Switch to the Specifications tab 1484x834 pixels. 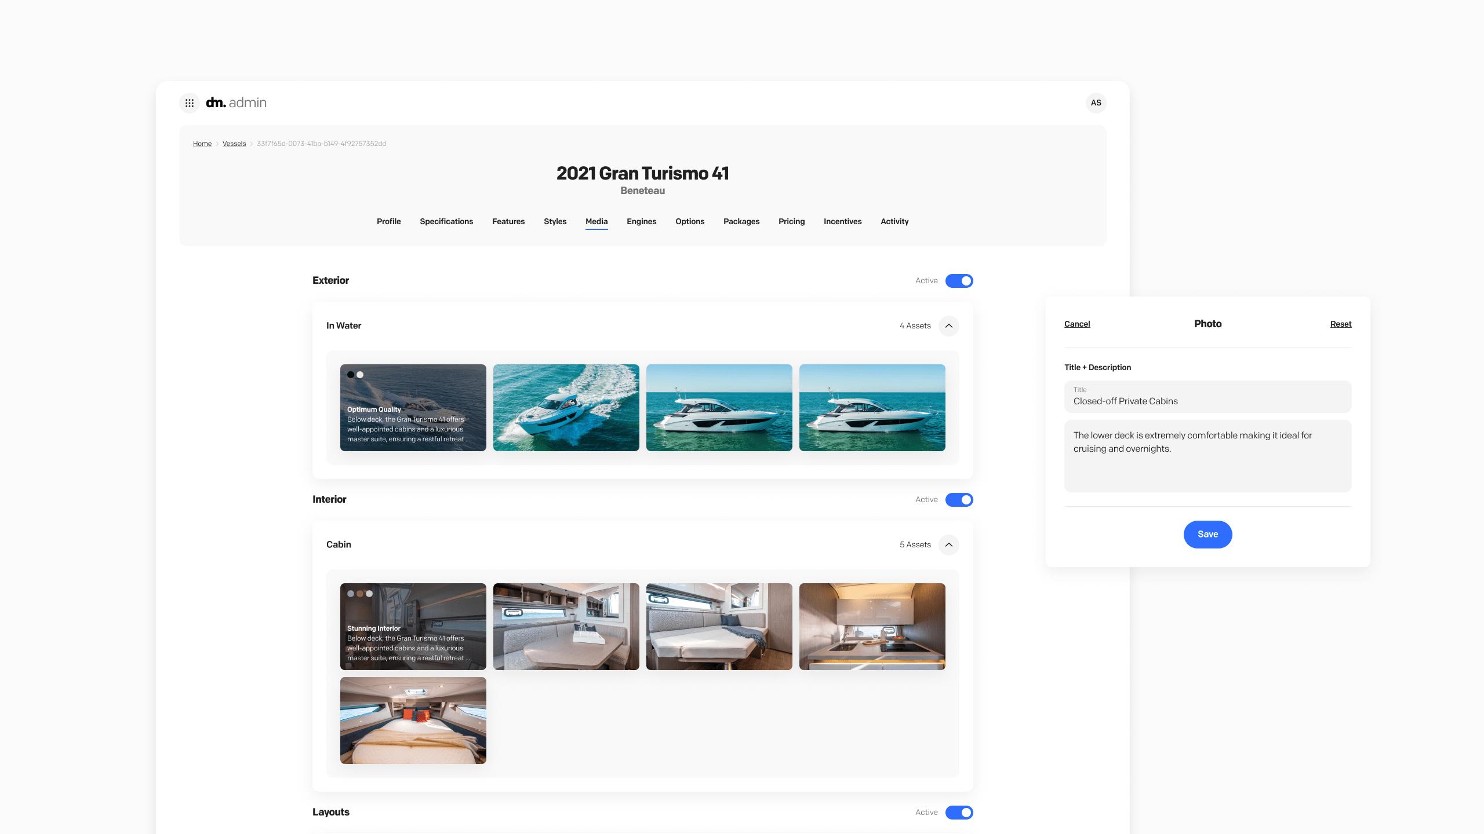click(x=446, y=221)
